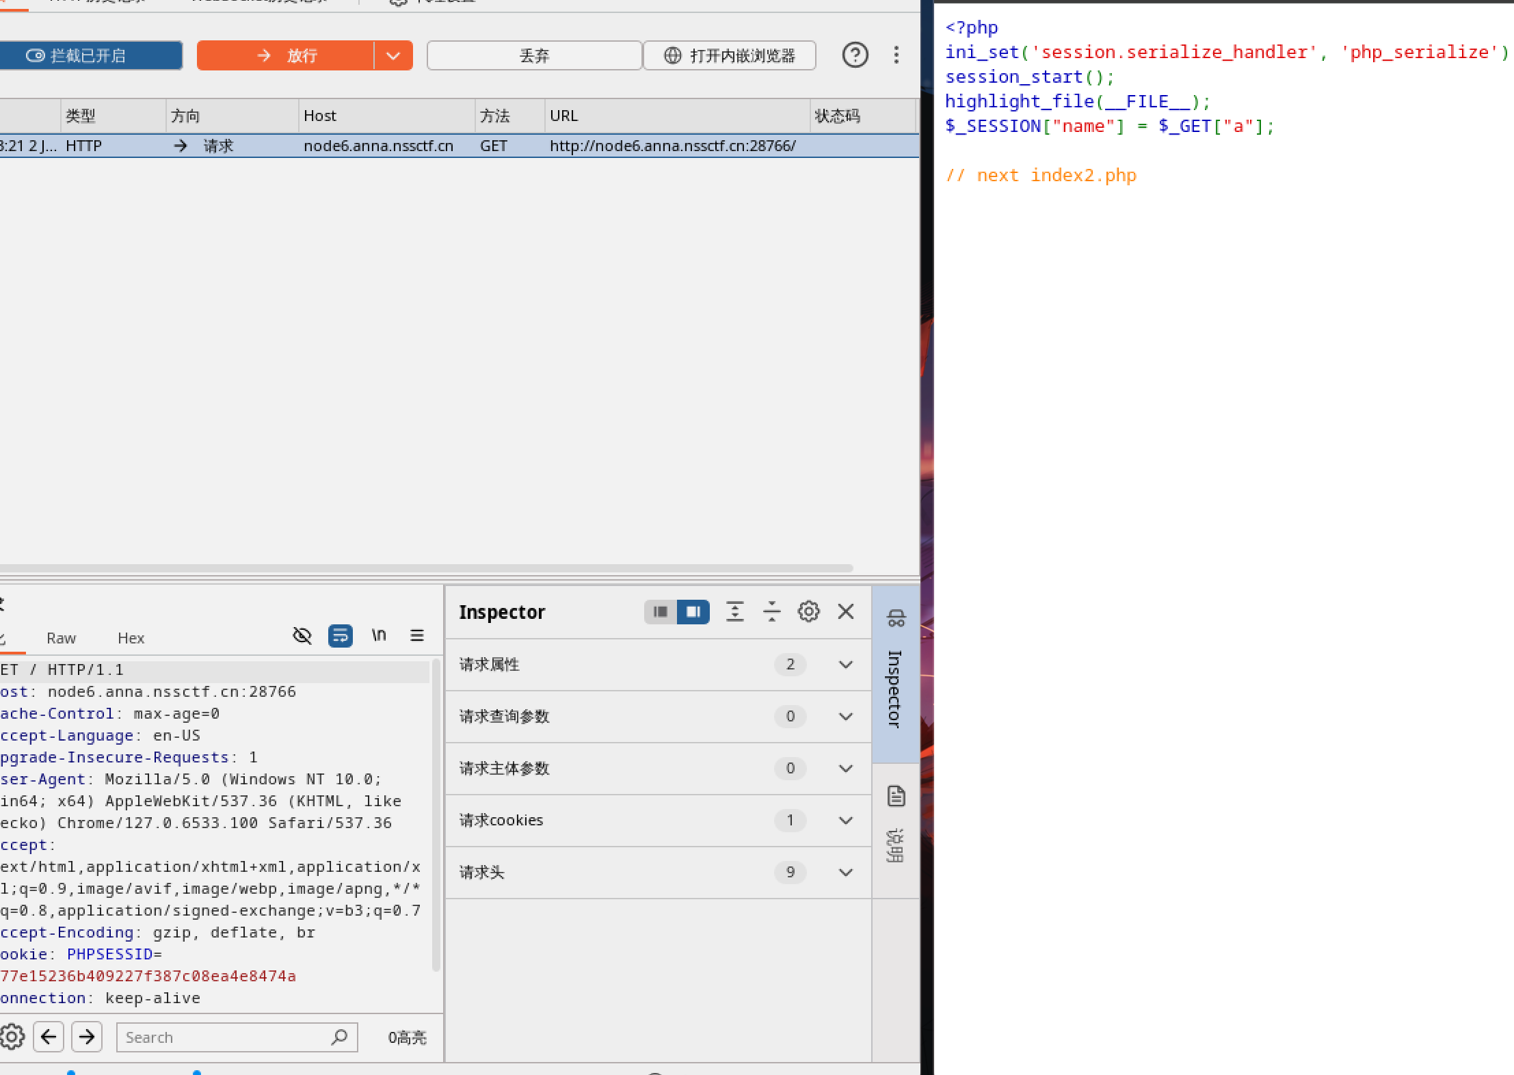The image size is (1514, 1075).
Task: Switch to the Raw tab
Action: coord(61,638)
